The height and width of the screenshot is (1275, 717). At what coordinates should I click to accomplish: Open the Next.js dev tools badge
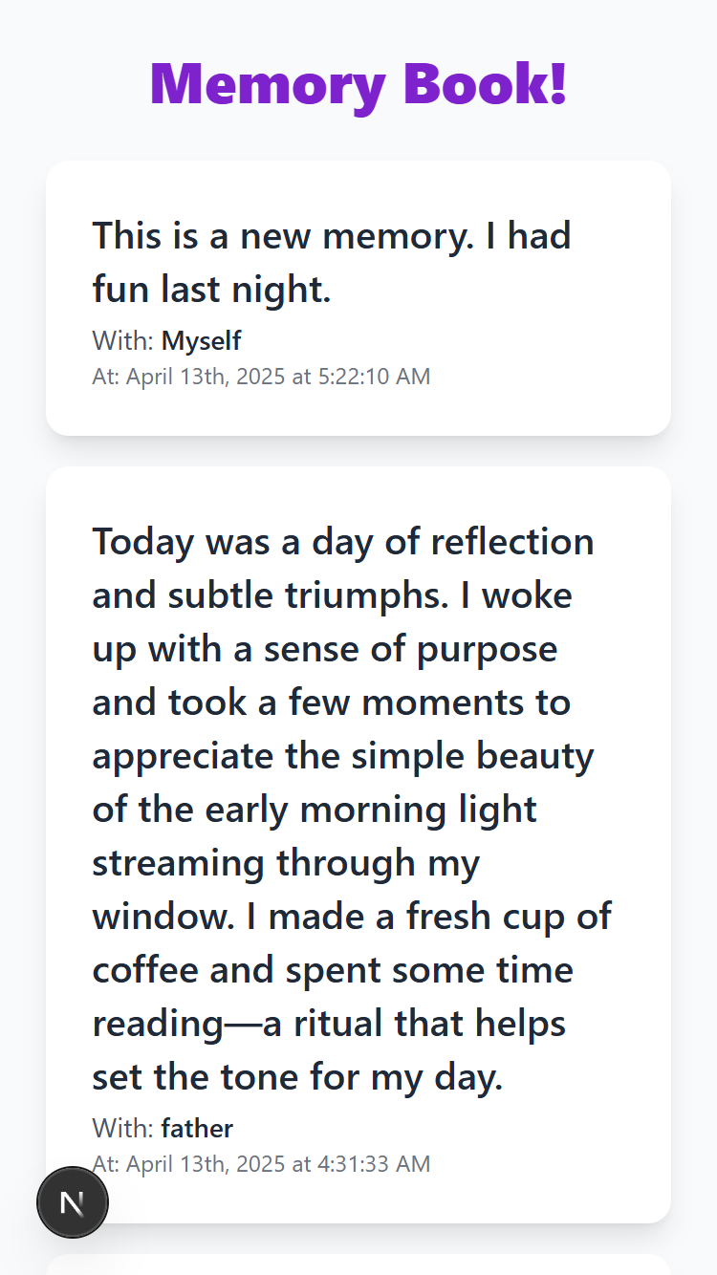point(73,1202)
